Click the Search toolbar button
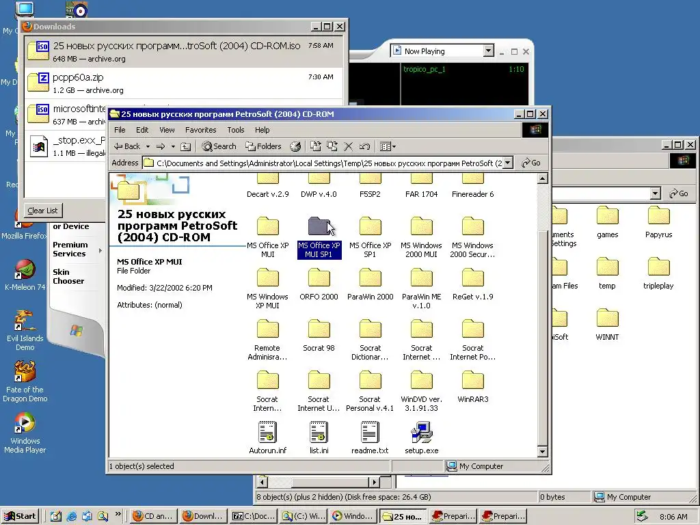 (x=219, y=146)
